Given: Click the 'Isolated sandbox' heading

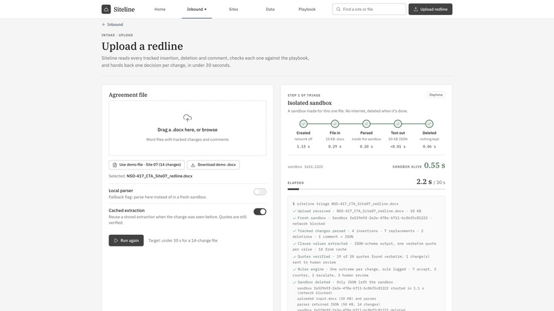Looking at the screenshot, I should click(309, 103).
